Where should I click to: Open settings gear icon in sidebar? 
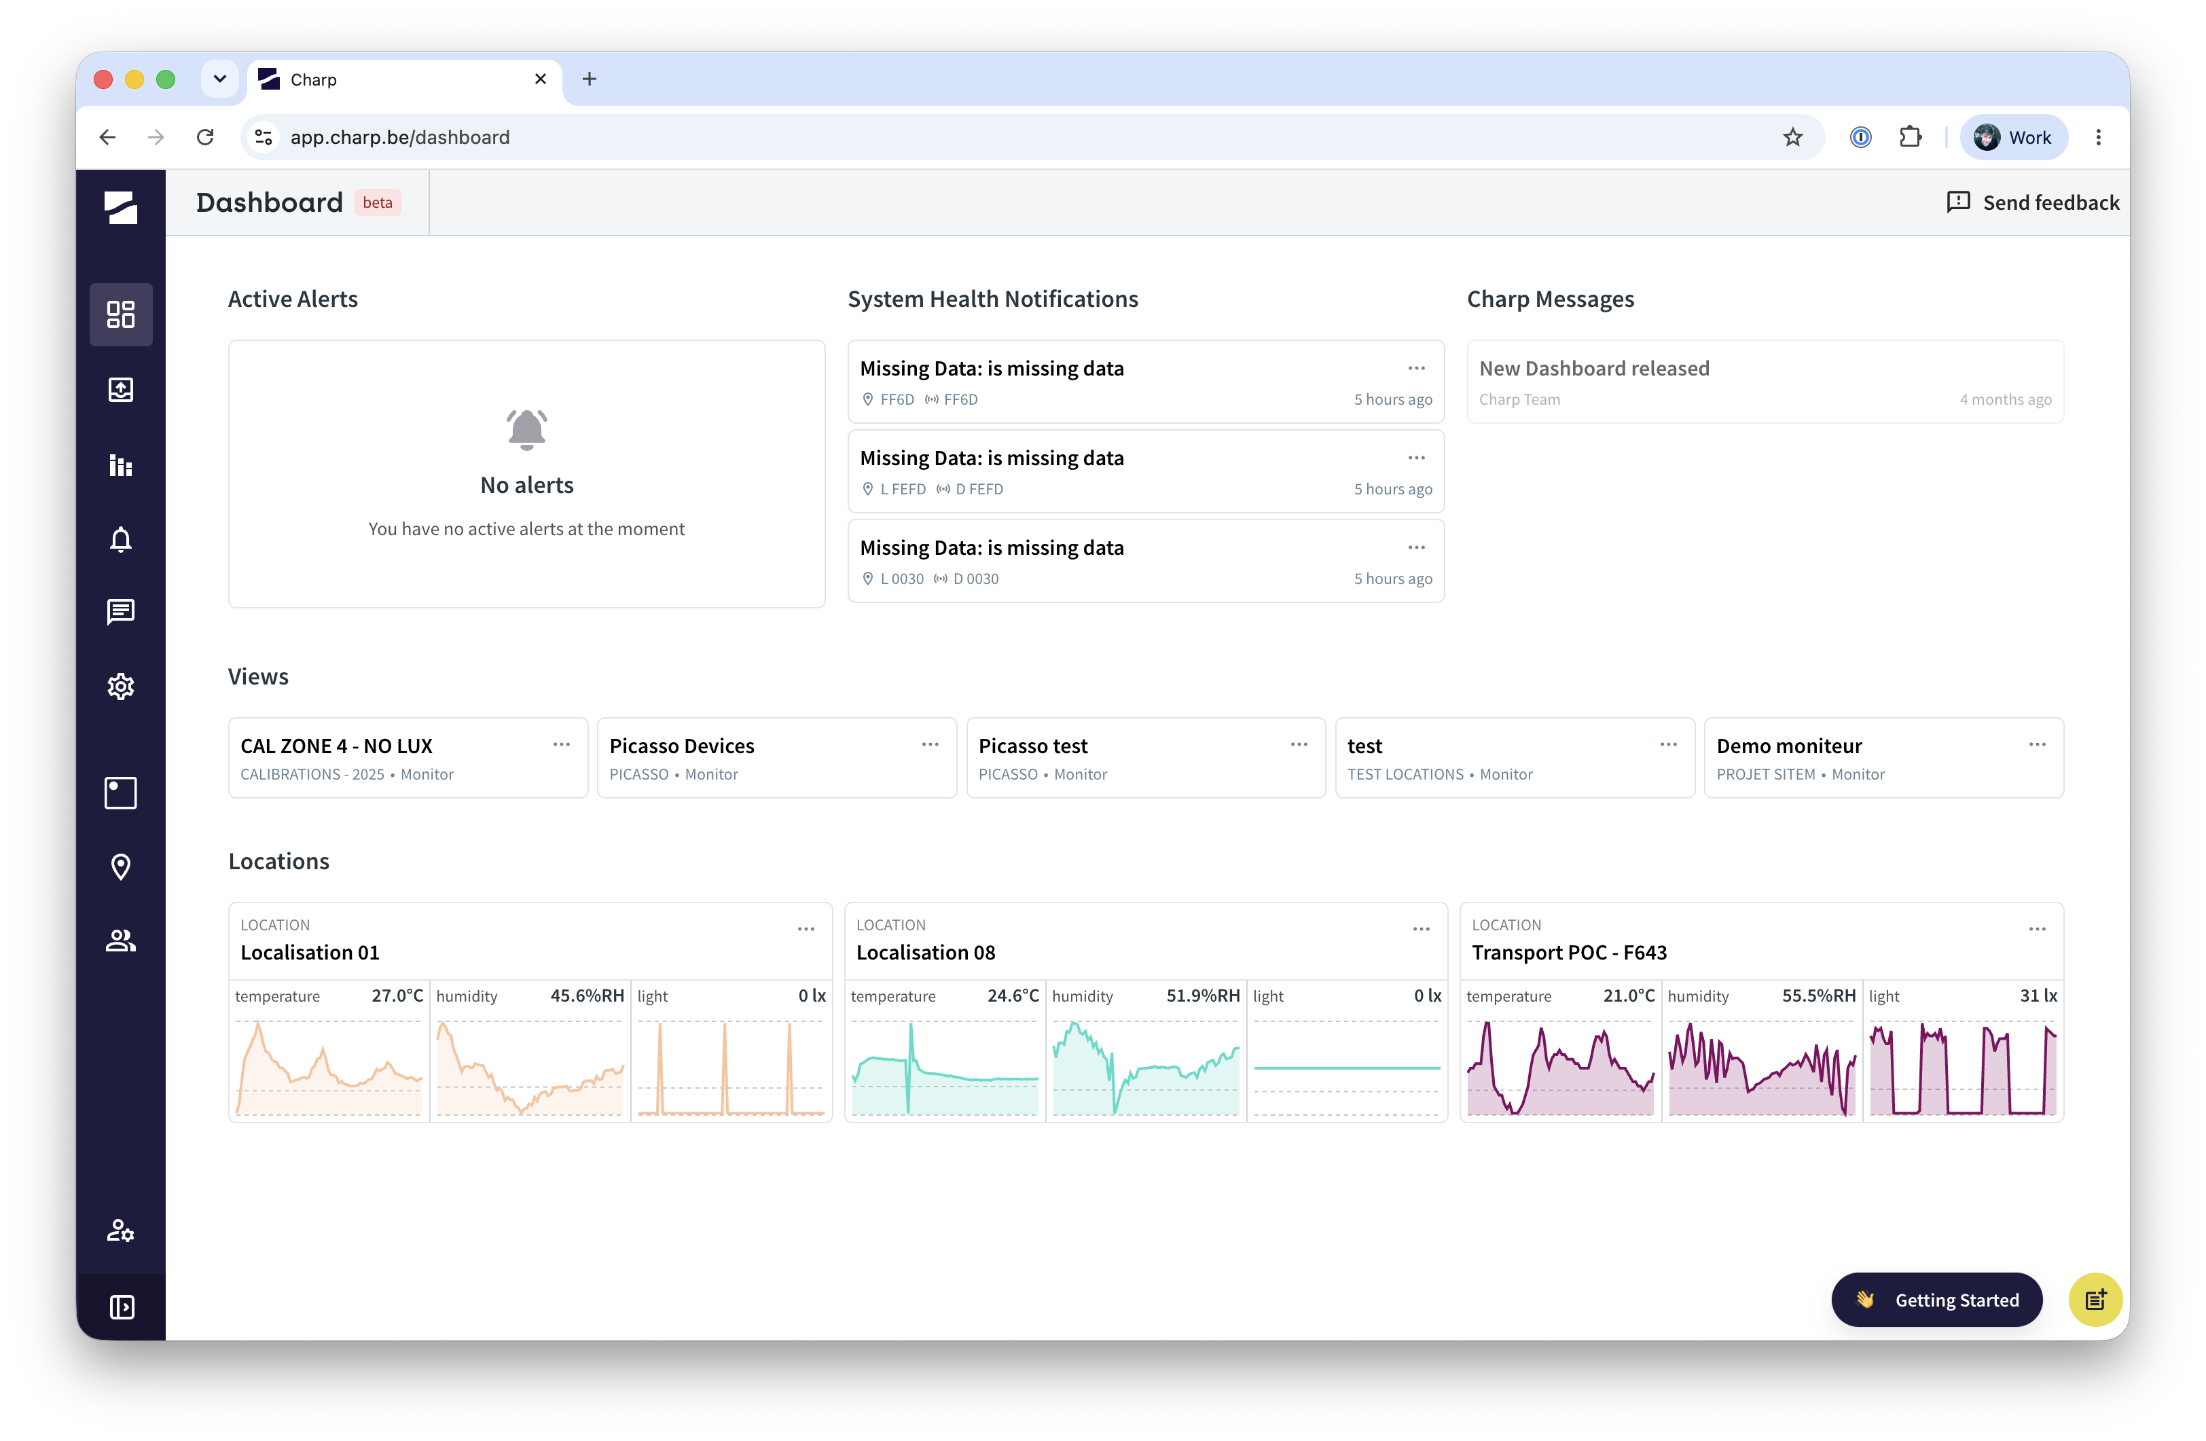(x=120, y=687)
